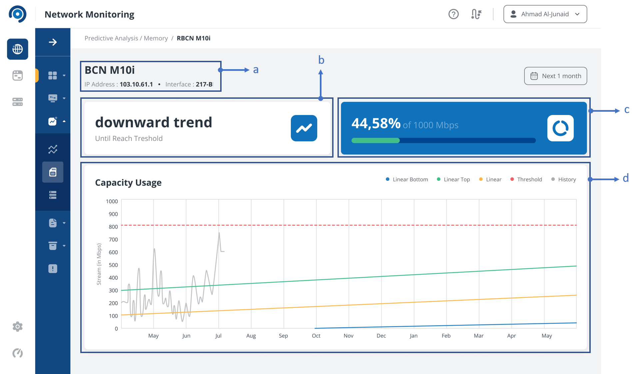Open the calendar schedule icon in left rail

tap(18, 75)
